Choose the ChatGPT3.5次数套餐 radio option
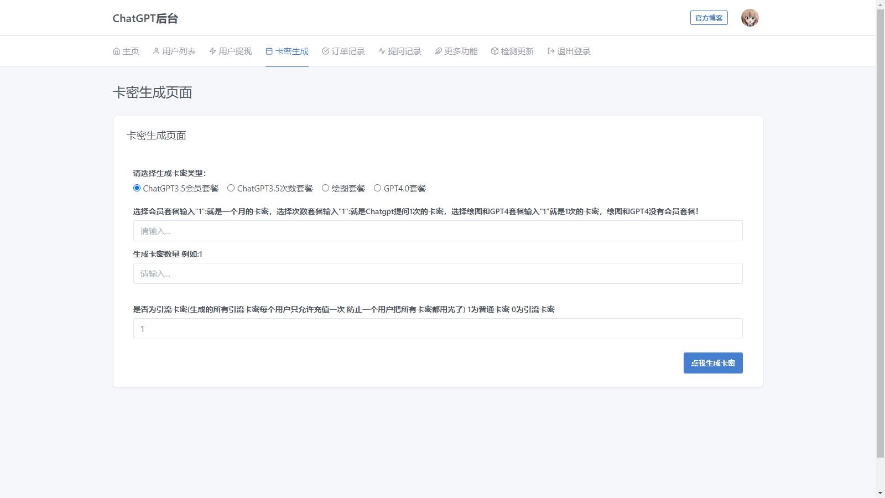The height and width of the screenshot is (498, 885). 231,188
